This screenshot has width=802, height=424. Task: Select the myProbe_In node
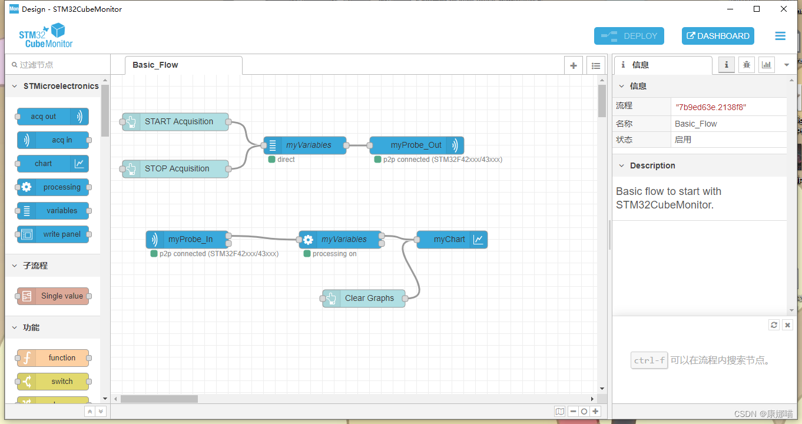[x=187, y=240]
